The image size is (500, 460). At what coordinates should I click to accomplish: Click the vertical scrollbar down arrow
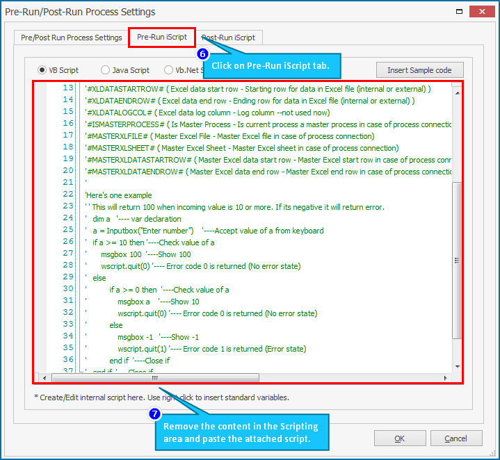[457, 366]
